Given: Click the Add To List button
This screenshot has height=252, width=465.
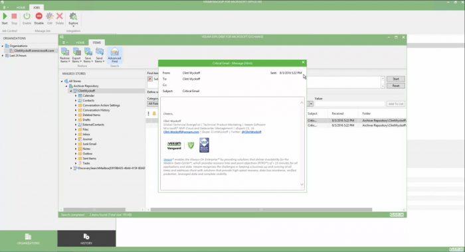Looking at the screenshot, I should point(396,104).
